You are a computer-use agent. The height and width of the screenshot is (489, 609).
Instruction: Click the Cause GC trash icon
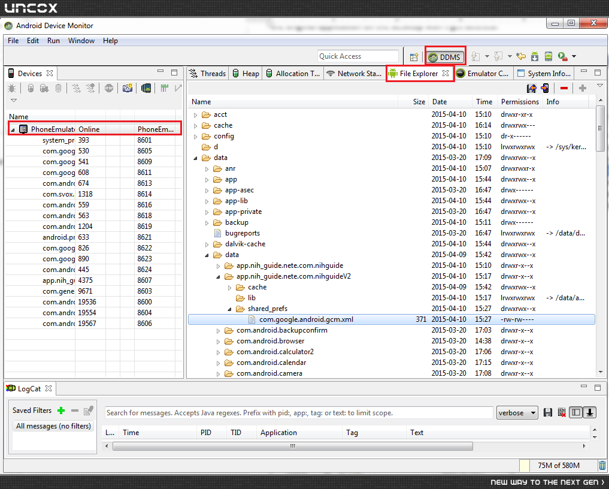pyautogui.click(x=58, y=88)
